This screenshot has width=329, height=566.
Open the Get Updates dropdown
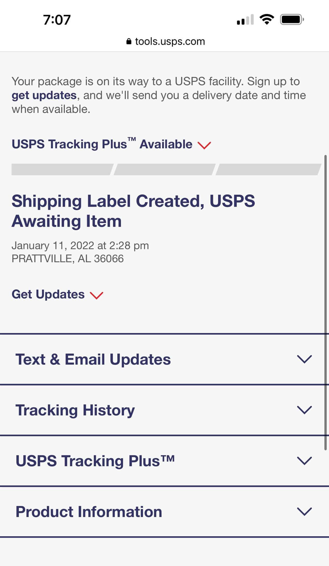coord(57,295)
